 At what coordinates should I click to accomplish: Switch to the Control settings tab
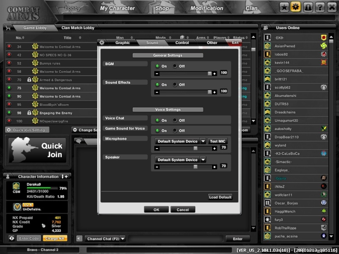[182, 43]
